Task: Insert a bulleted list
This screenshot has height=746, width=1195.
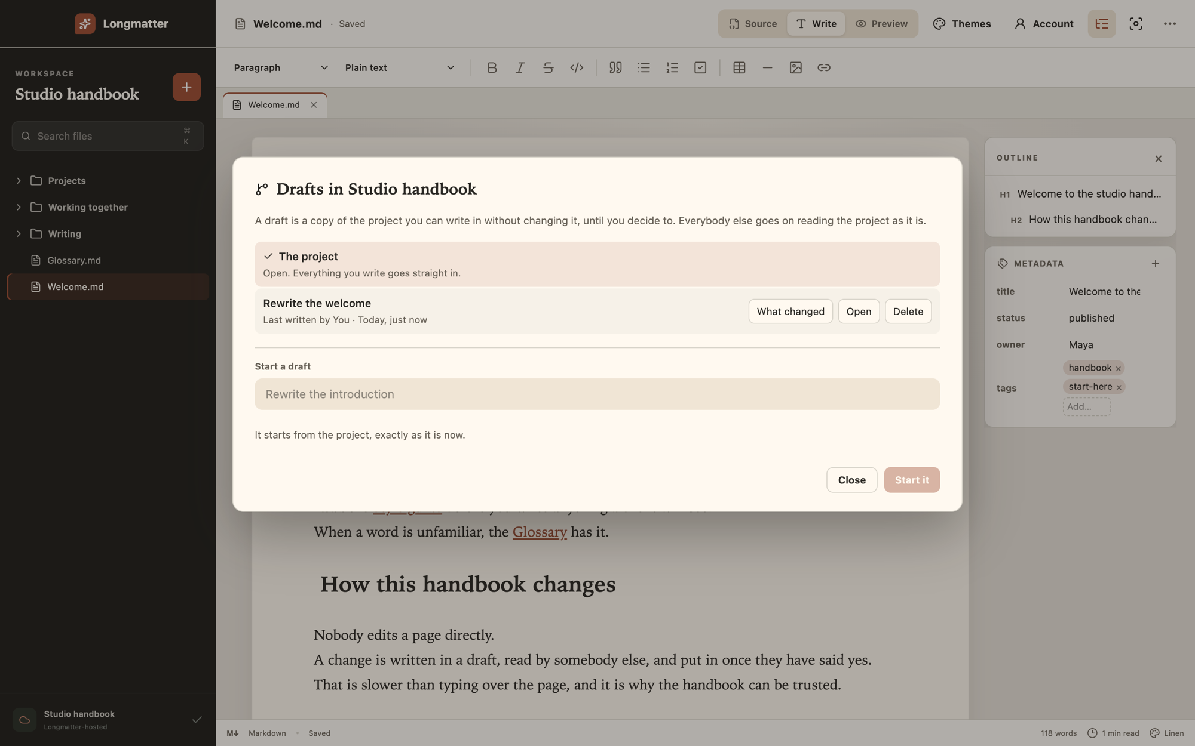Action: [x=644, y=67]
